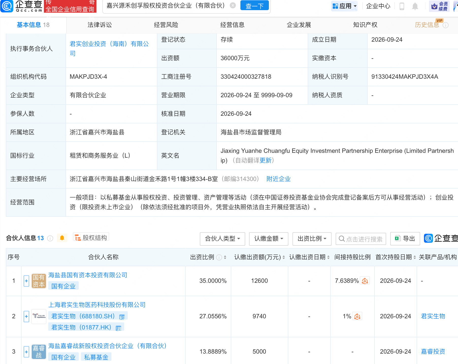Expand 认缴金额 dropdown

pos(269,239)
